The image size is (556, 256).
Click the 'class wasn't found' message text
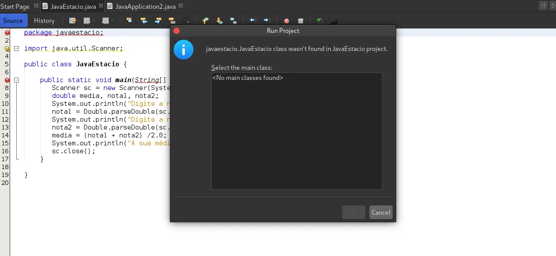[x=297, y=49]
